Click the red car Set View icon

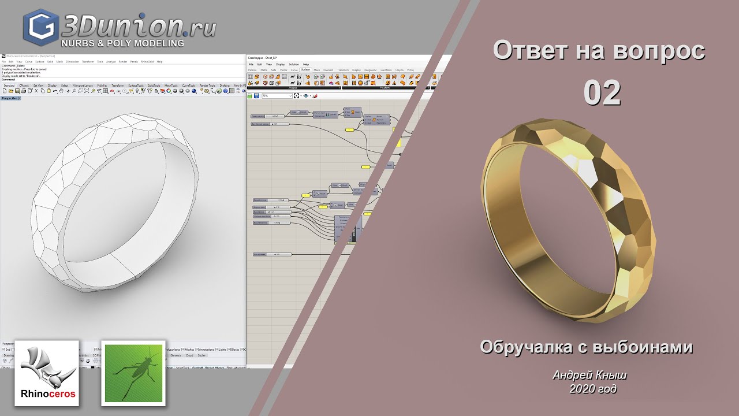pyautogui.click(x=111, y=91)
